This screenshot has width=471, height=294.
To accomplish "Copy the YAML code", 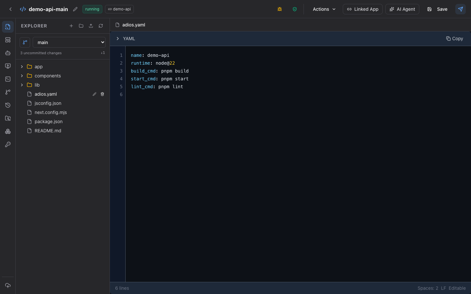I will pyautogui.click(x=455, y=39).
